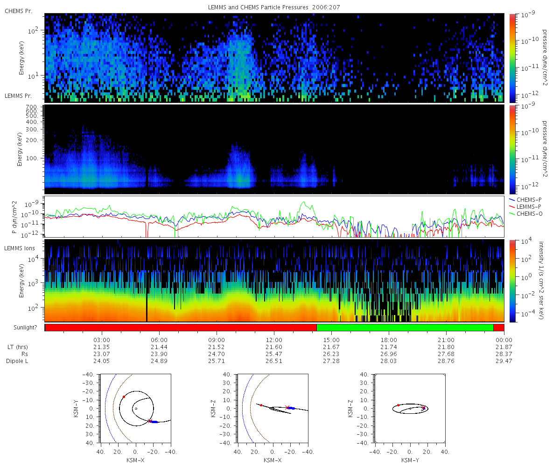
Task: Select the 12:00 time tick label
Action: click(274, 340)
